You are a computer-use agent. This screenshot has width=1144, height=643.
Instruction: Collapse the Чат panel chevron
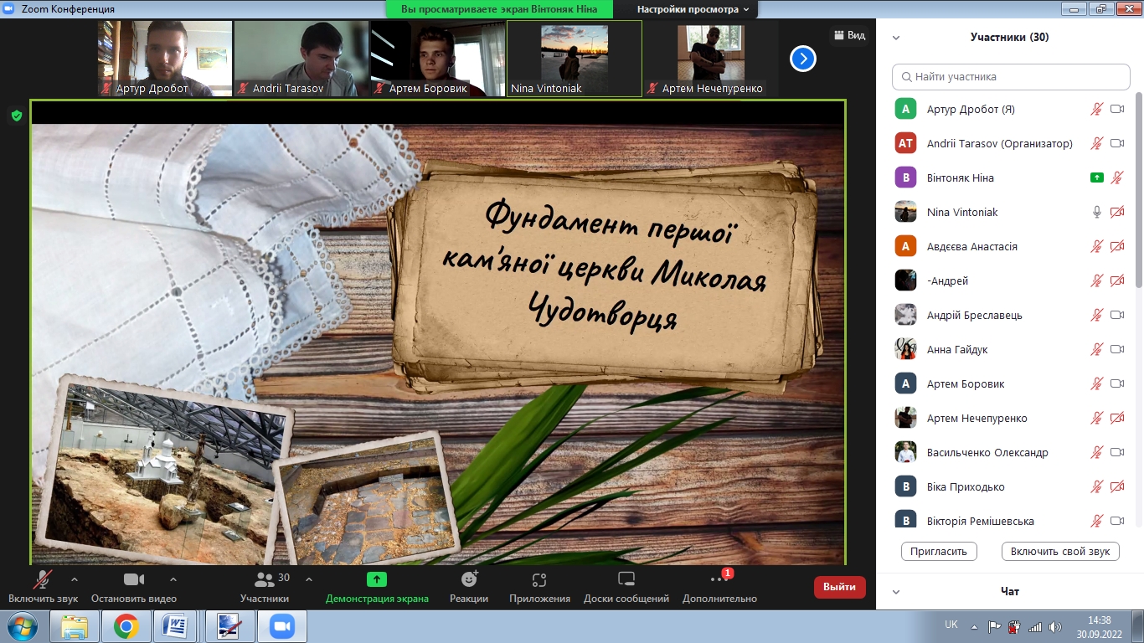[x=896, y=592]
